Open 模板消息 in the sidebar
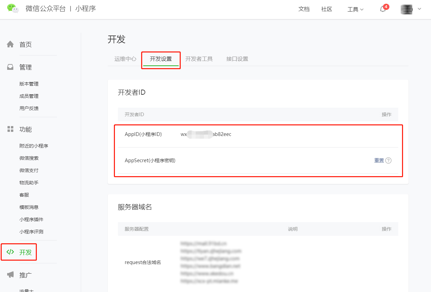431x292 pixels. click(29, 207)
